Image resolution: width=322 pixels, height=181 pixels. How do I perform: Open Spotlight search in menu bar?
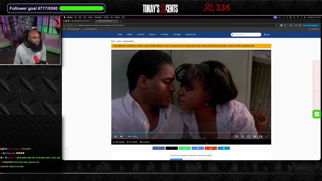(x=301, y=17)
